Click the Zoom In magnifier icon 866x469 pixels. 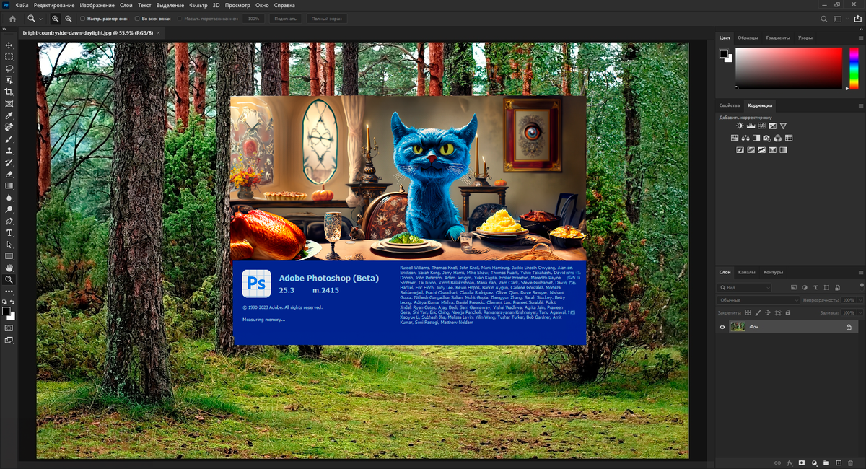click(x=56, y=19)
